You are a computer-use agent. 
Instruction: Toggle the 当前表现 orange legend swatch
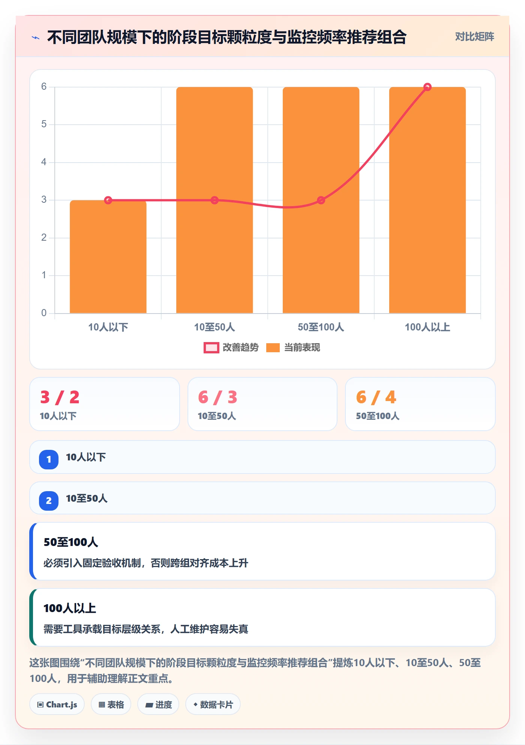point(273,348)
